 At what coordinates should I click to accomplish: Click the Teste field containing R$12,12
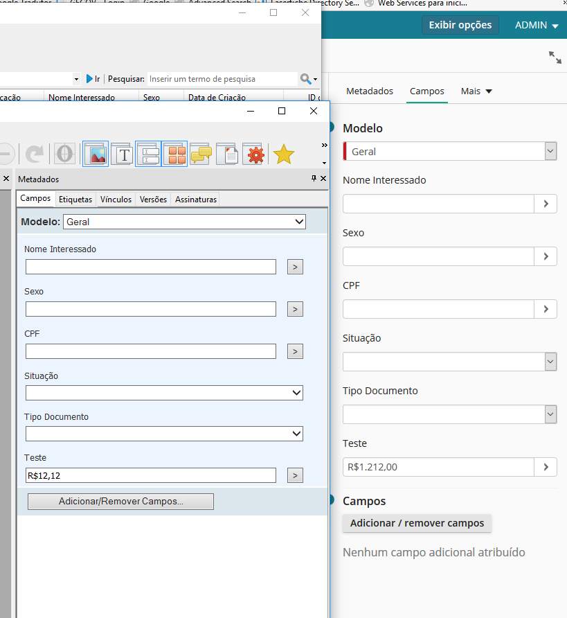150,475
